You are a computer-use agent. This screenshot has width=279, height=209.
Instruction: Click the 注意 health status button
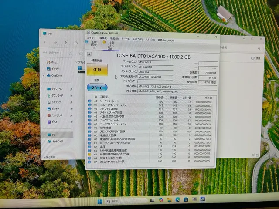pos(97,69)
